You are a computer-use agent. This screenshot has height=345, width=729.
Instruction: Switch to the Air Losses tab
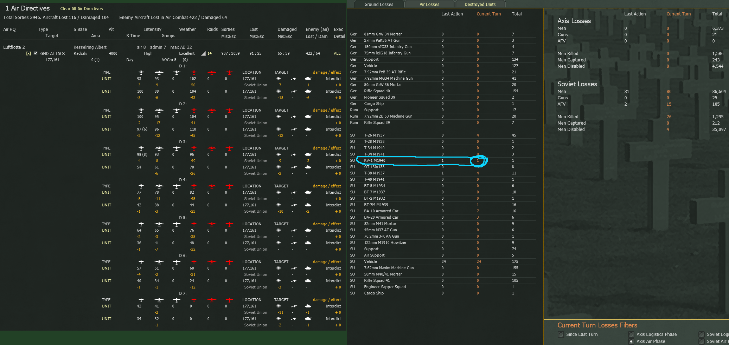(429, 4)
